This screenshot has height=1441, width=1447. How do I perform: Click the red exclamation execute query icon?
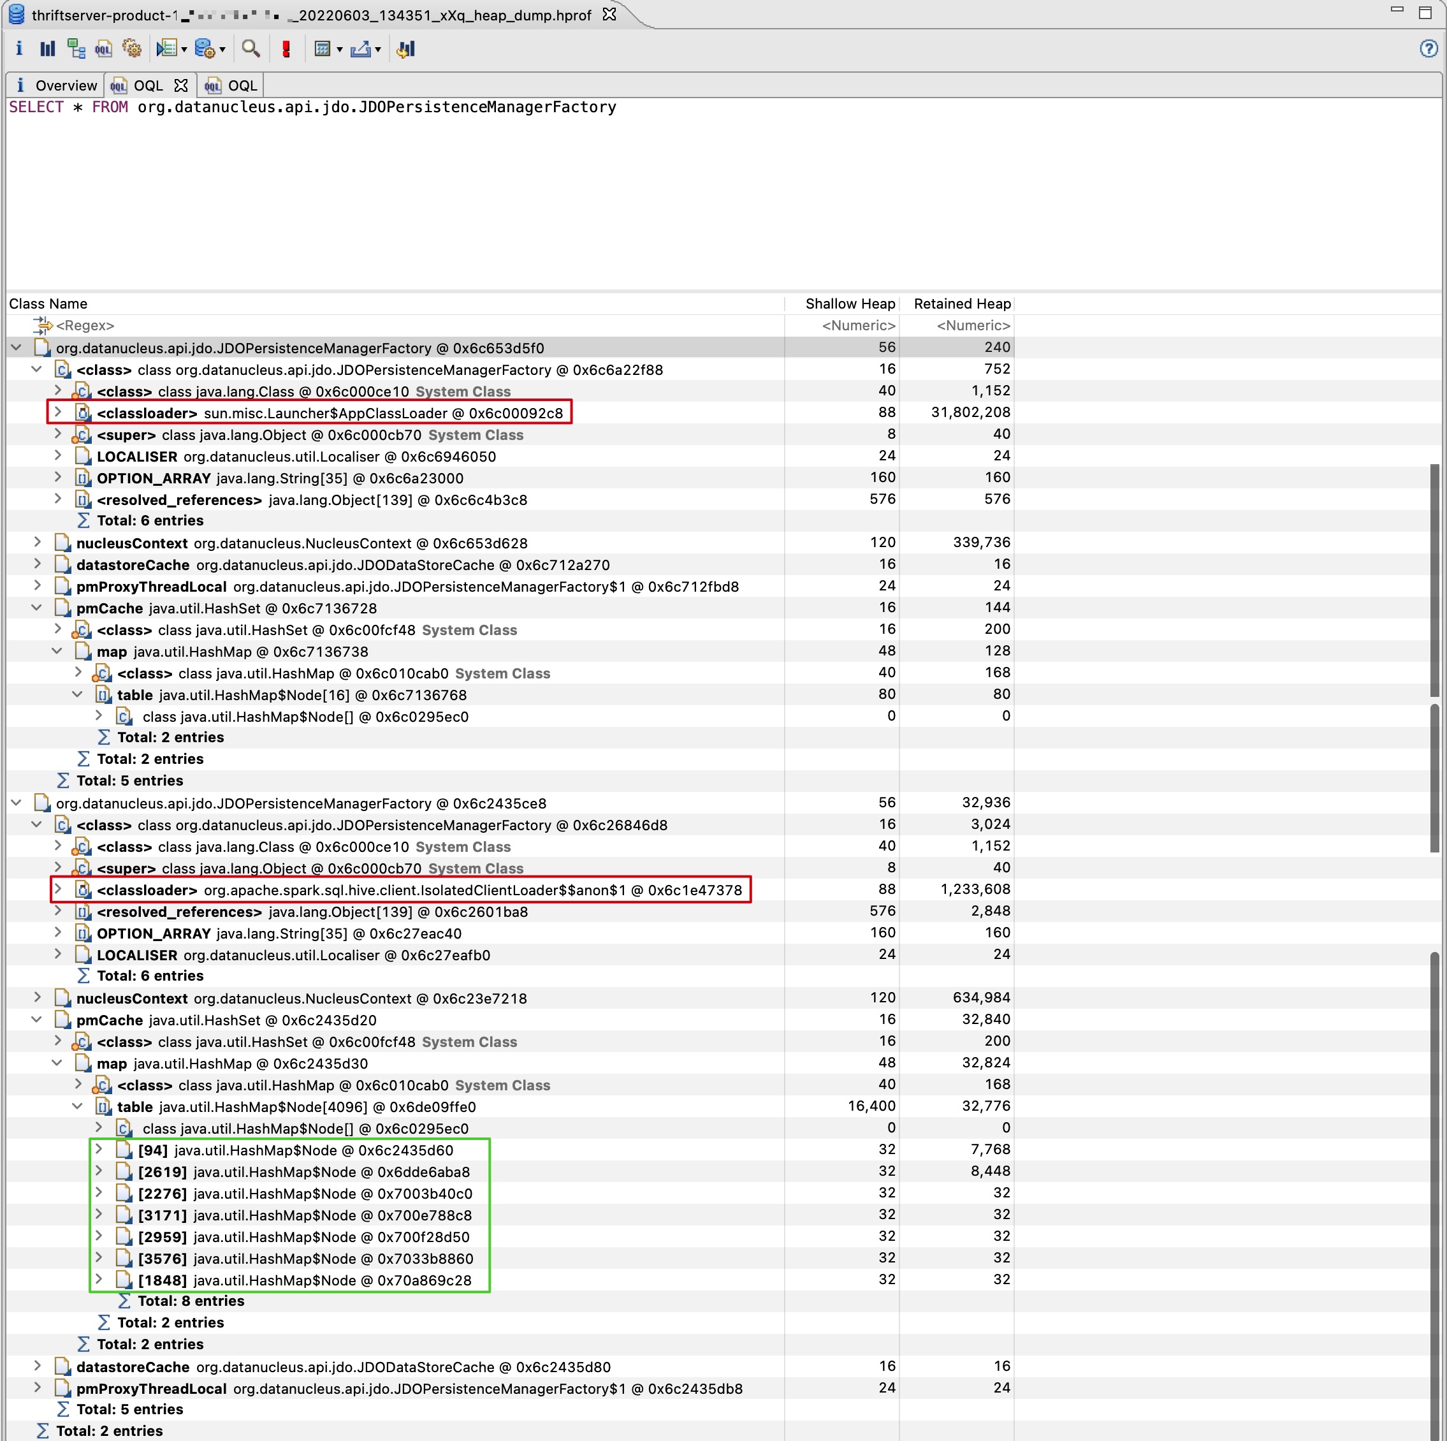(x=286, y=50)
